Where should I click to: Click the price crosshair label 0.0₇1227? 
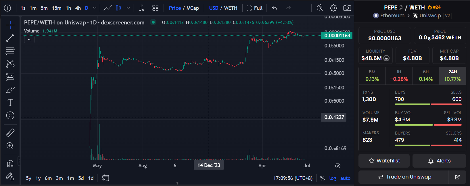pos(334,117)
